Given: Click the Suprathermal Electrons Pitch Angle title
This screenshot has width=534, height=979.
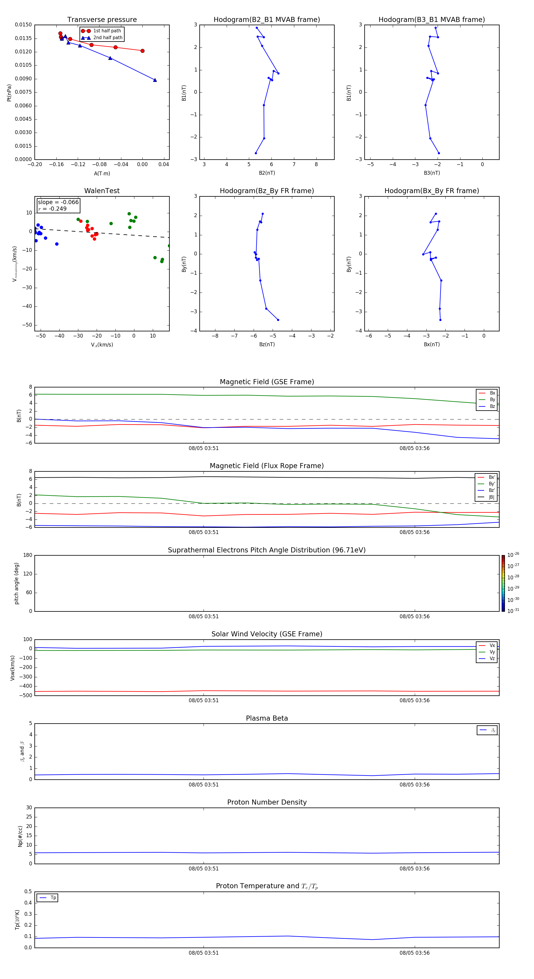Looking at the screenshot, I should pyautogui.click(x=267, y=550).
